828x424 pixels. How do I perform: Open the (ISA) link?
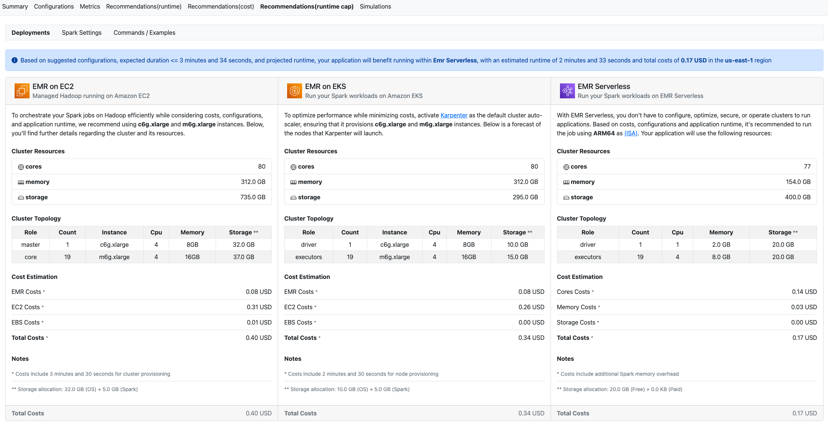[631, 133]
